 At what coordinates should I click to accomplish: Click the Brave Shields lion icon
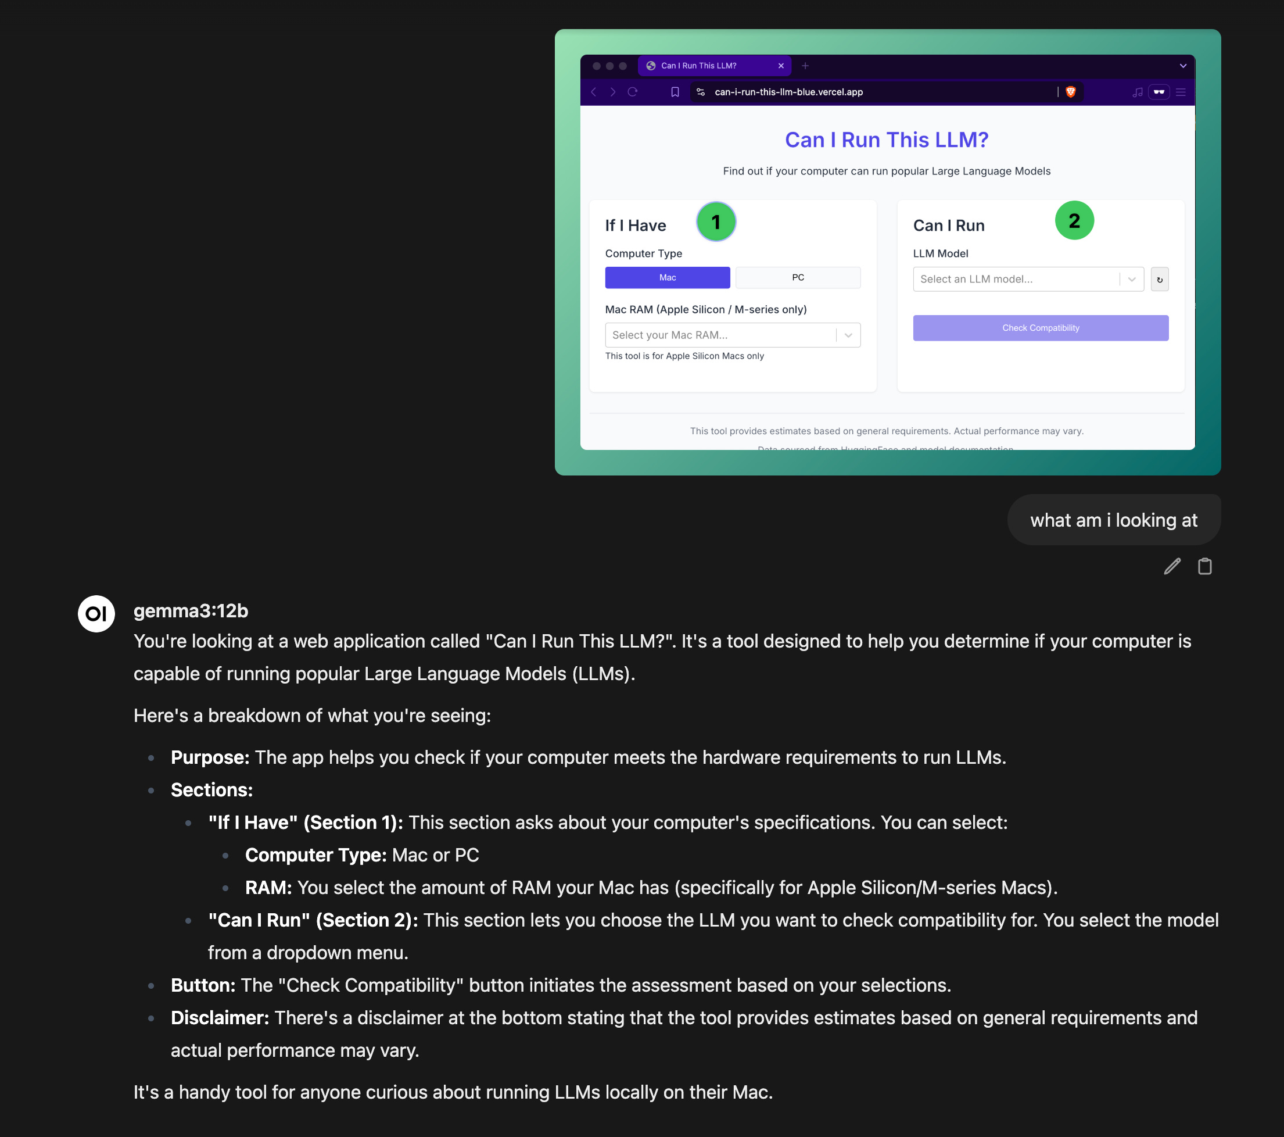click(1071, 92)
